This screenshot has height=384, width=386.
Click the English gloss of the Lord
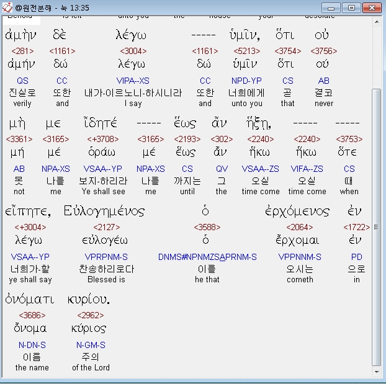tap(91, 367)
